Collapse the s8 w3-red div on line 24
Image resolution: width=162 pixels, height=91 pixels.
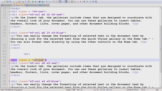pyautogui.click(x=9, y=63)
